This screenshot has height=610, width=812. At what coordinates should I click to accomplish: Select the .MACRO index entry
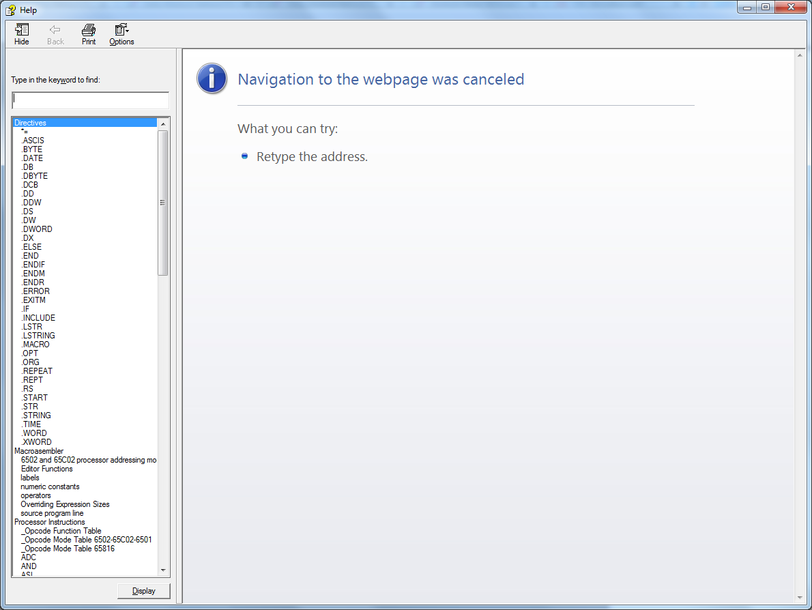[x=35, y=345]
